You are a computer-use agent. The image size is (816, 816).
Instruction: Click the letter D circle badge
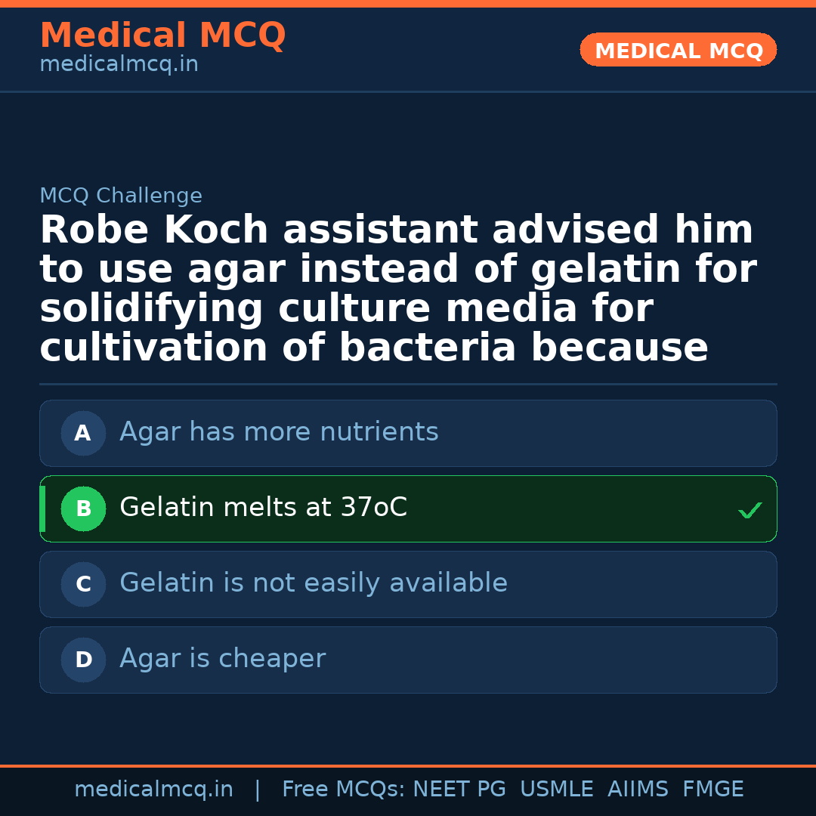coord(83,660)
